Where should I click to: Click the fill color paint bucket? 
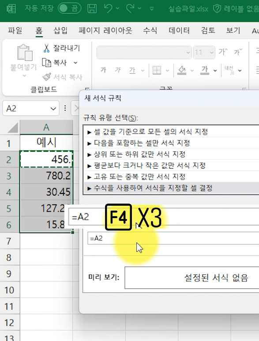tap(182, 70)
